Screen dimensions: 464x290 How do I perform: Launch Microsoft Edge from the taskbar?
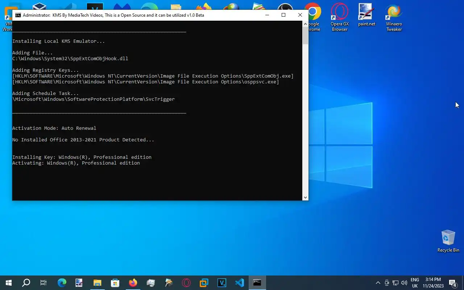click(x=62, y=283)
